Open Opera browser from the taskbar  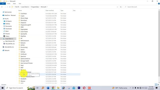tap(84, 88)
